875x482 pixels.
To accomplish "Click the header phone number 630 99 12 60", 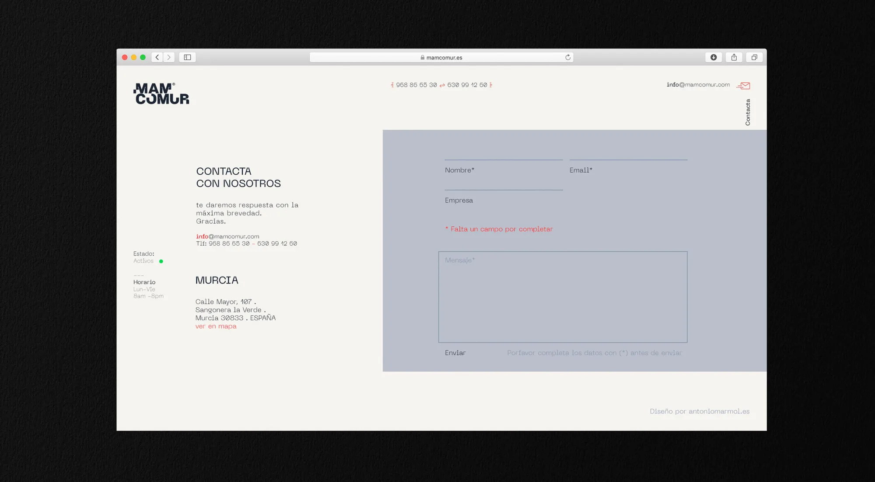I will pos(467,85).
